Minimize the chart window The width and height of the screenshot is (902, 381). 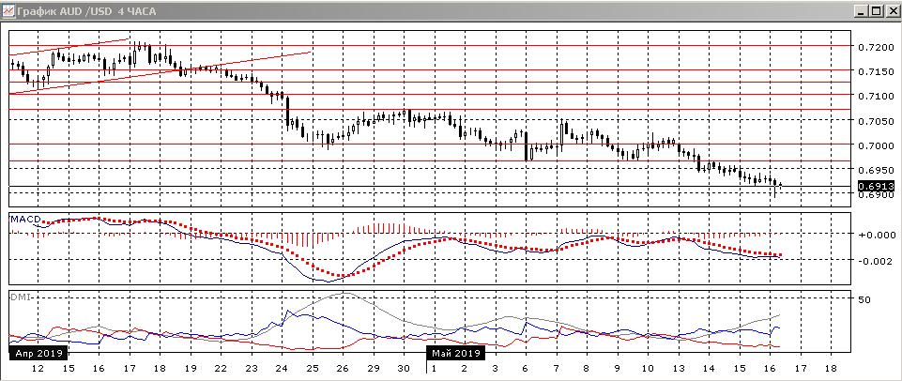(x=862, y=11)
